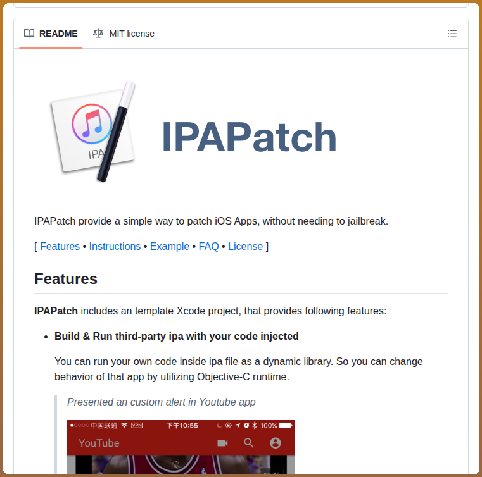Open the FAQ link
482x477 pixels.
point(208,247)
